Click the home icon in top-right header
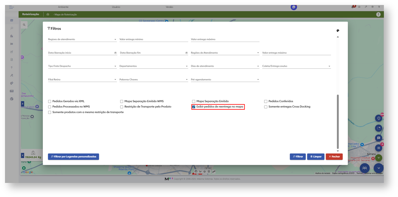This screenshot has height=197, width=398. point(359,7)
